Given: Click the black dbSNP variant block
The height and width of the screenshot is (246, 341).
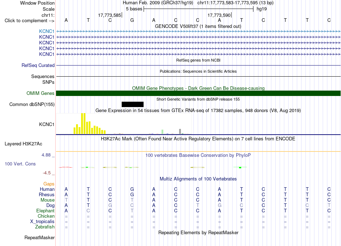Looking at the screenshot, I should point(133,104).
